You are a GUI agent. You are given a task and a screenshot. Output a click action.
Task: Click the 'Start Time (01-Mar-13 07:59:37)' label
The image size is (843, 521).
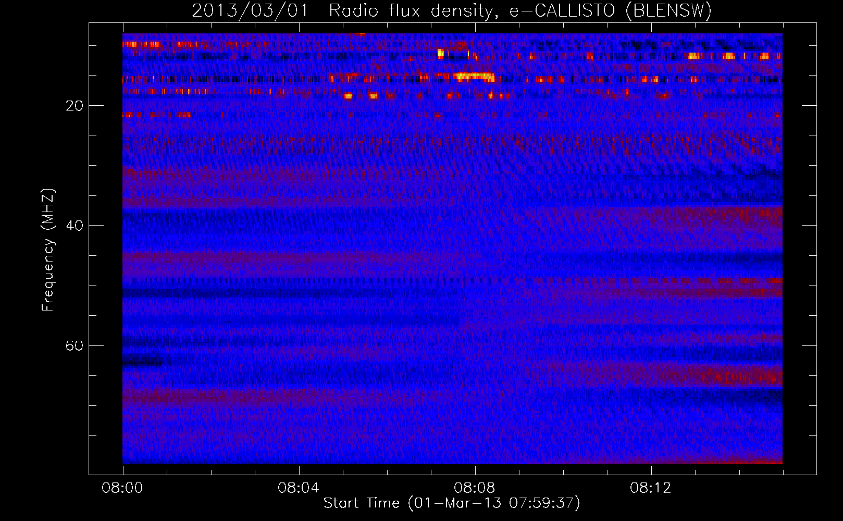[452, 503]
